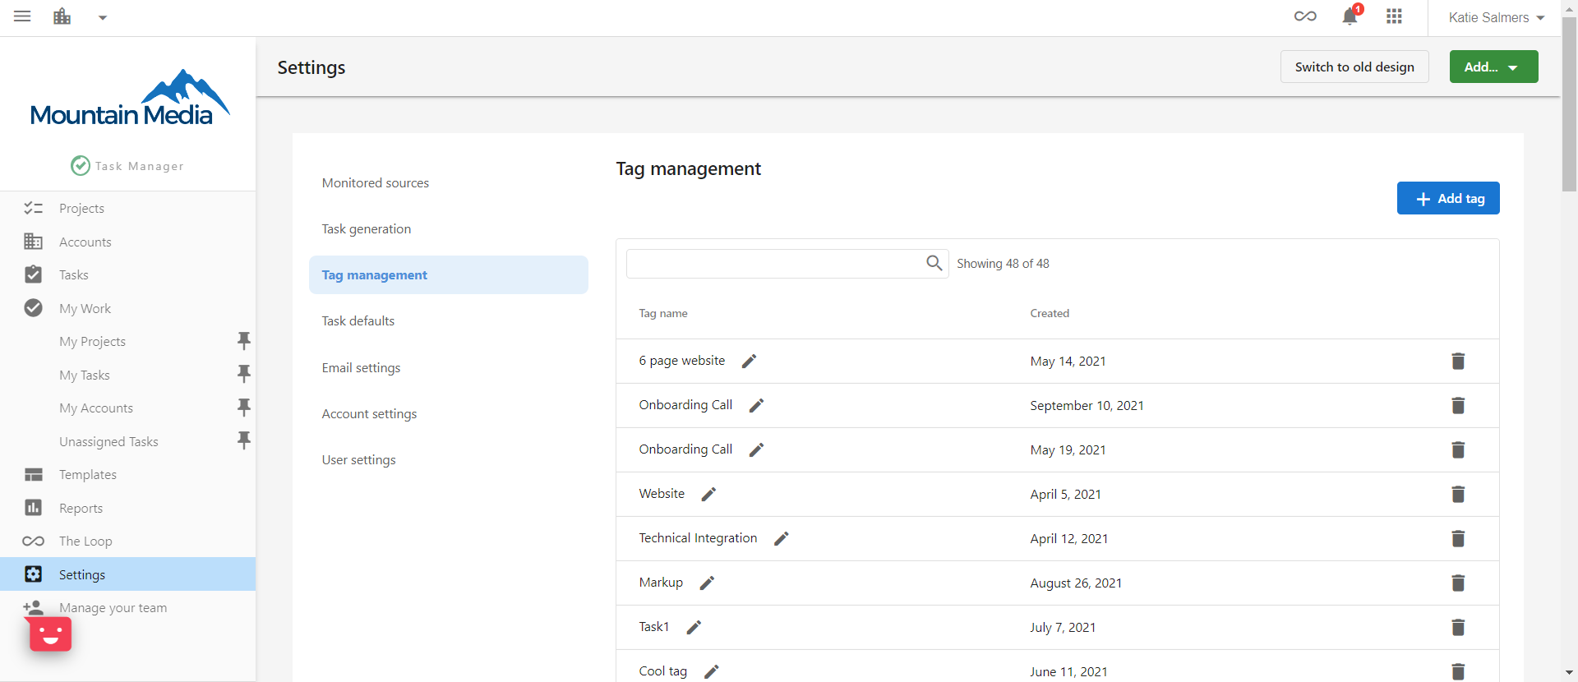
Task: Open the apps grid launcher
Action: point(1394,16)
